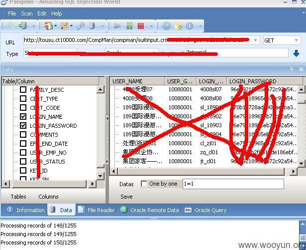Viewport: 306px width, 250px height.
Task: Pause the scan with green bars
Action: coord(129,25)
